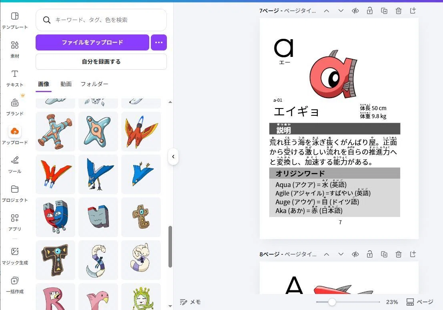This screenshot has width=443, height=310.
Task: Move page 8 down with the chevron
Action: pos(341,254)
